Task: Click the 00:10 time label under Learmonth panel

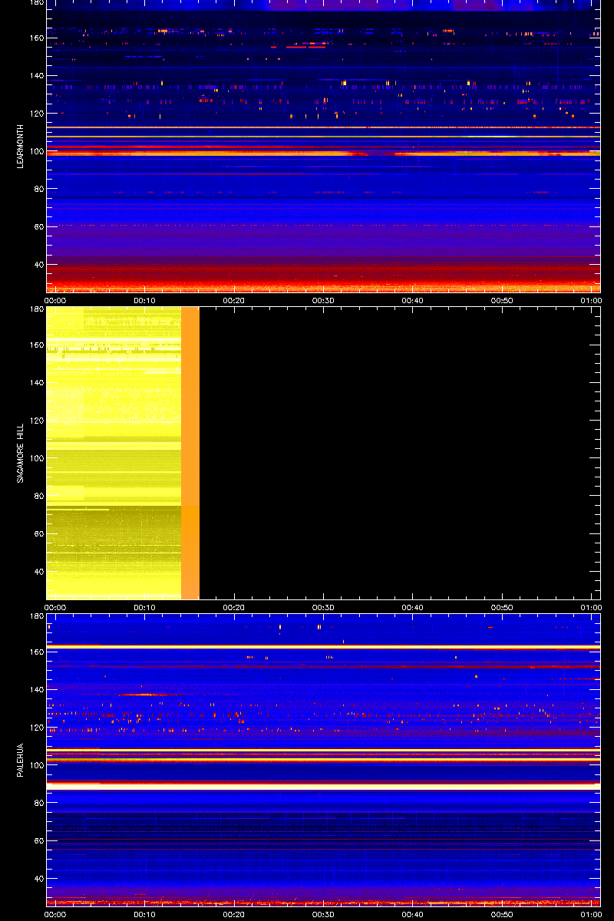Action: [144, 301]
